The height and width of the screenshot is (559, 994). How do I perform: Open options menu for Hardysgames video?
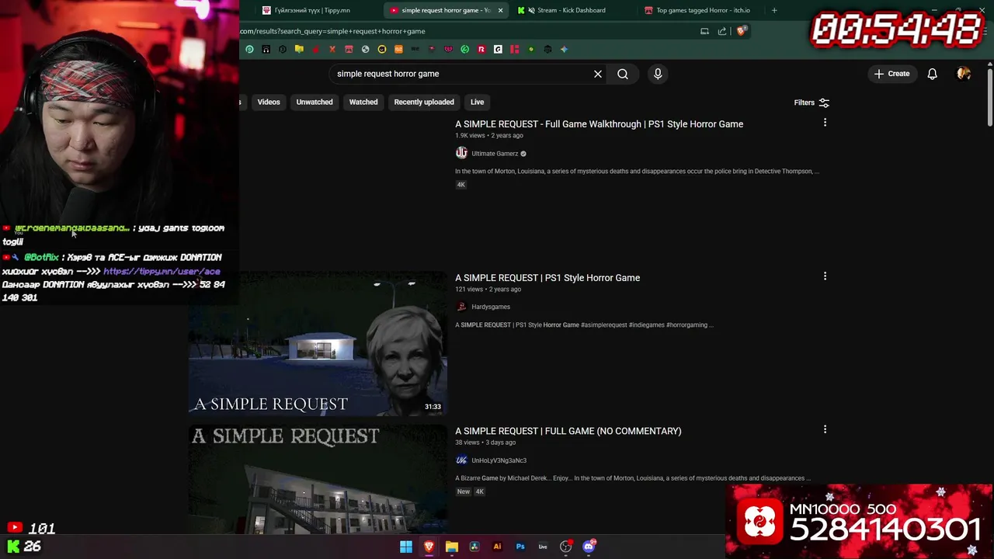825,276
